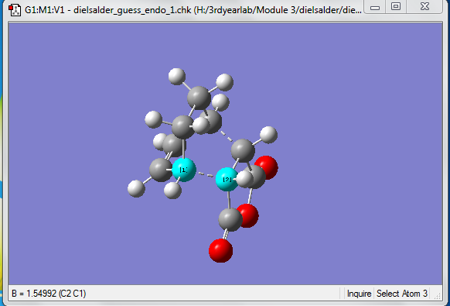Screen dimensions: 450x306
Task: Select the gray carbonyl carbon above lowest oxygen
Action: [x=230, y=220]
